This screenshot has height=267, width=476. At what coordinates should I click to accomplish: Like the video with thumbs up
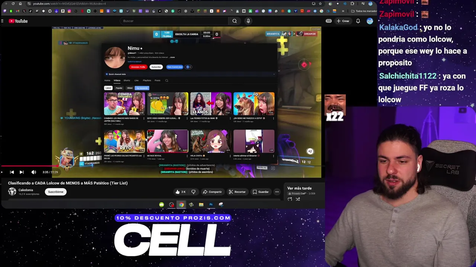tap(180, 192)
